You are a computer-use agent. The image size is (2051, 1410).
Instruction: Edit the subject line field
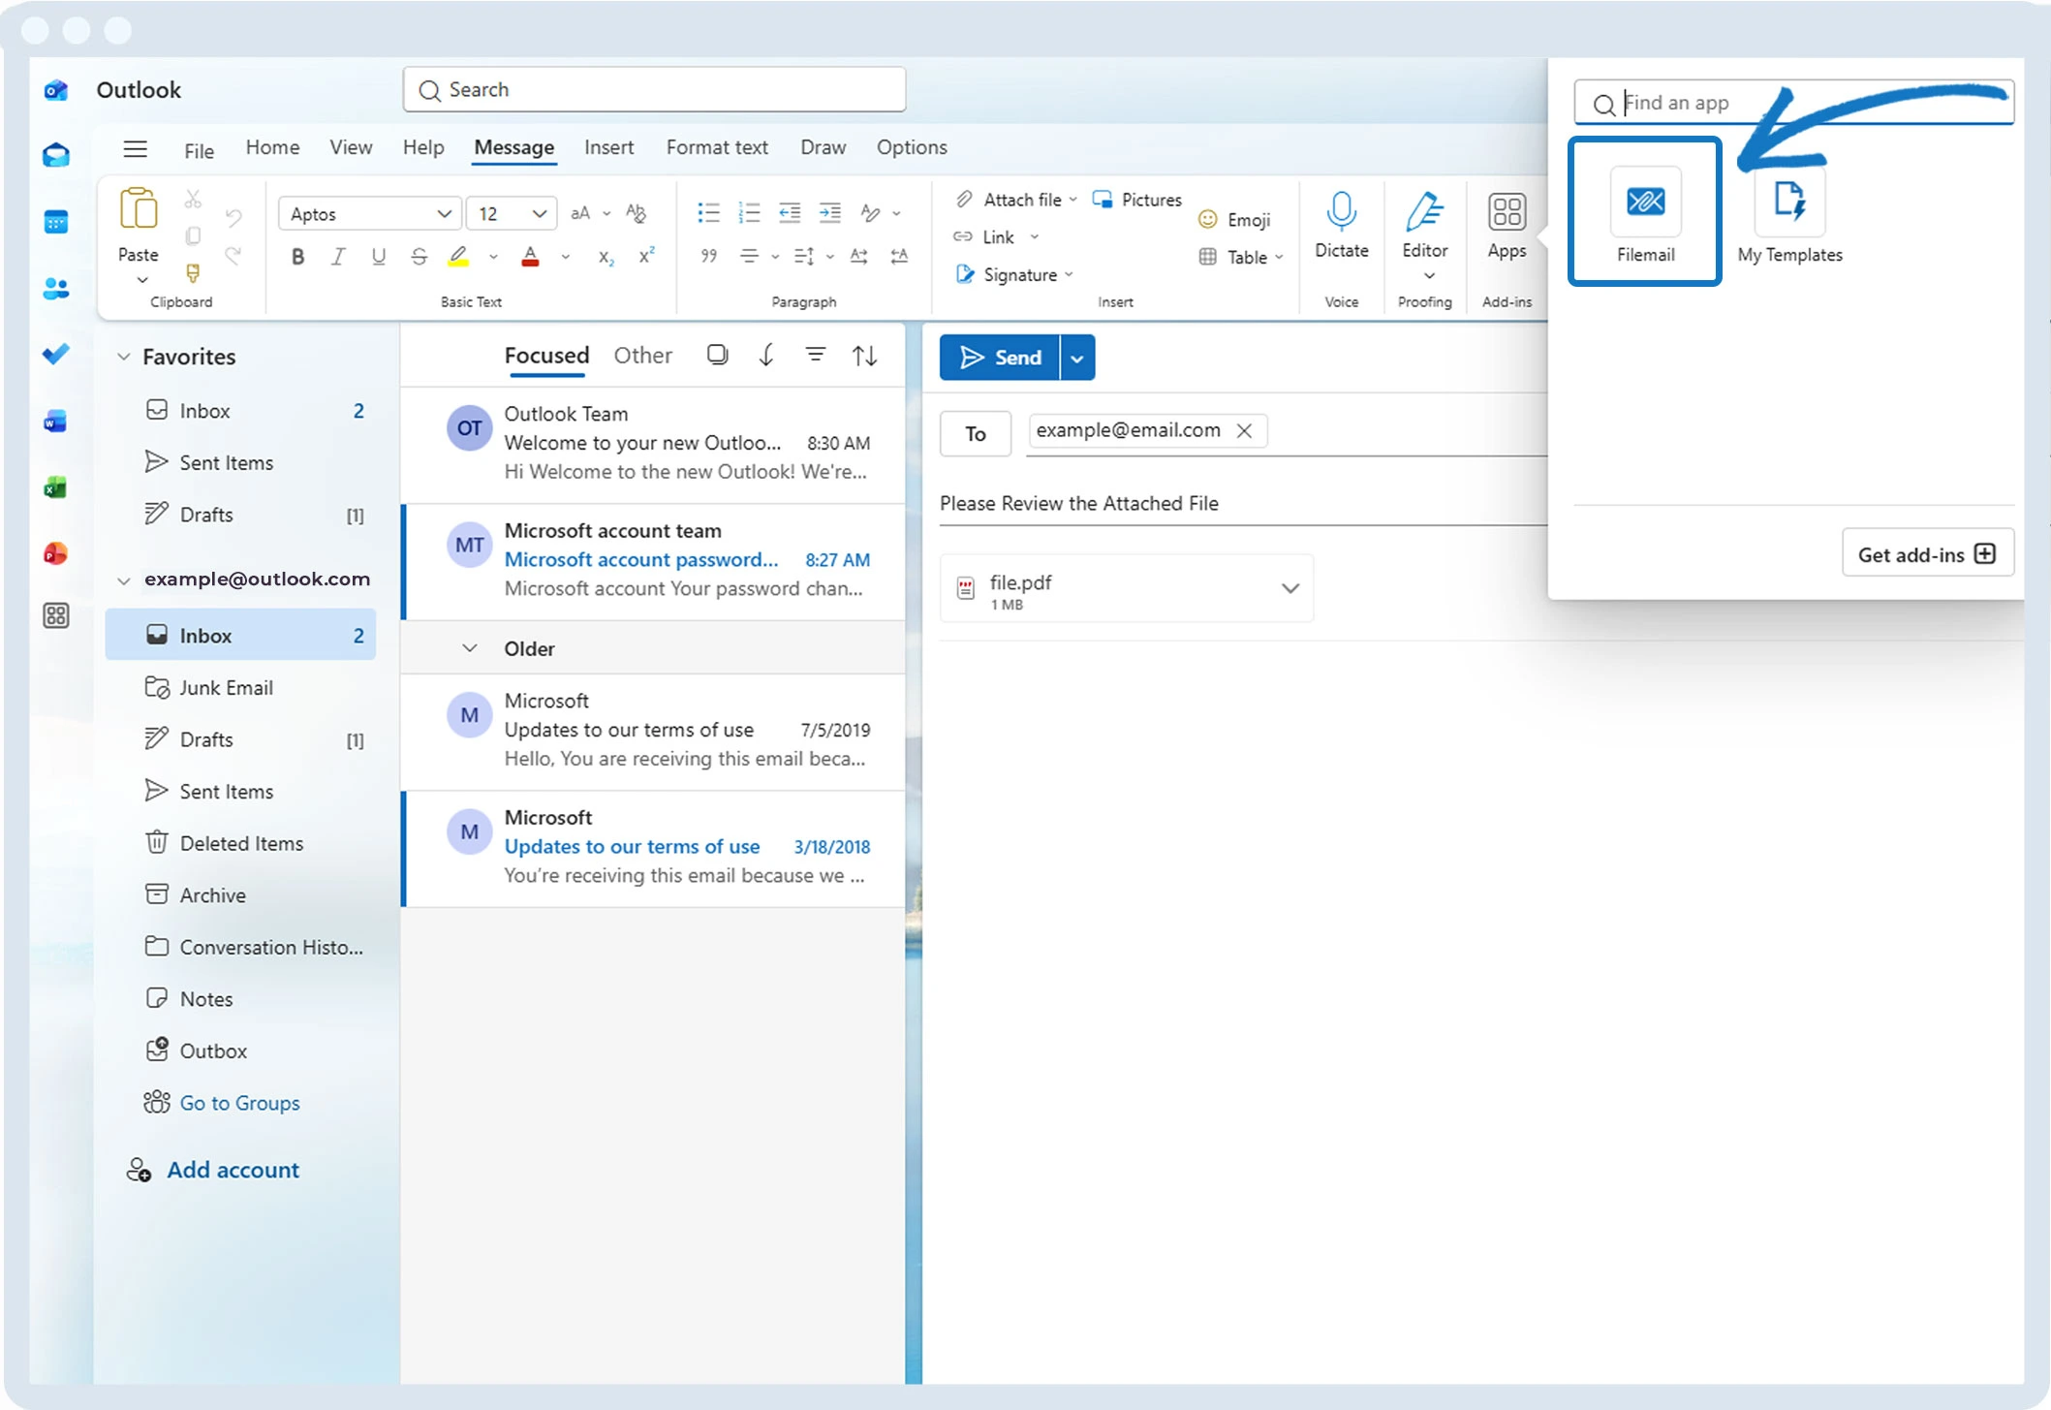point(1242,503)
